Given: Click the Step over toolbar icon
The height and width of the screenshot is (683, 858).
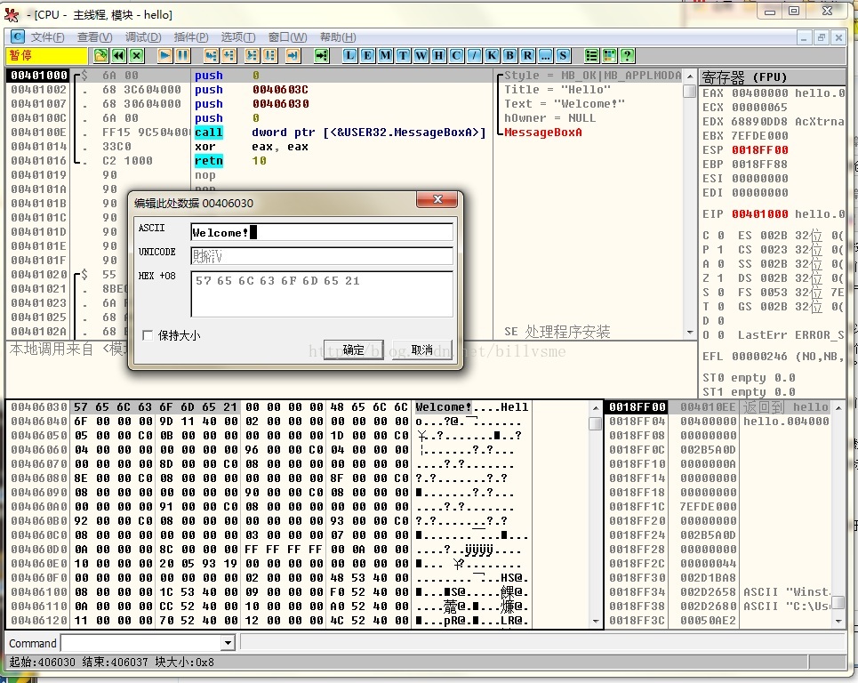Looking at the screenshot, I should click(229, 55).
